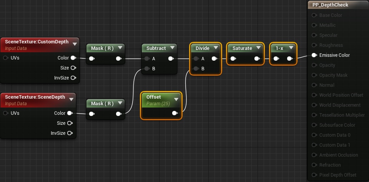Image resolution: width=369 pixels, height=182 pixels.
Task: Expand the Divide node preview arrow
Action: [216, 48]
